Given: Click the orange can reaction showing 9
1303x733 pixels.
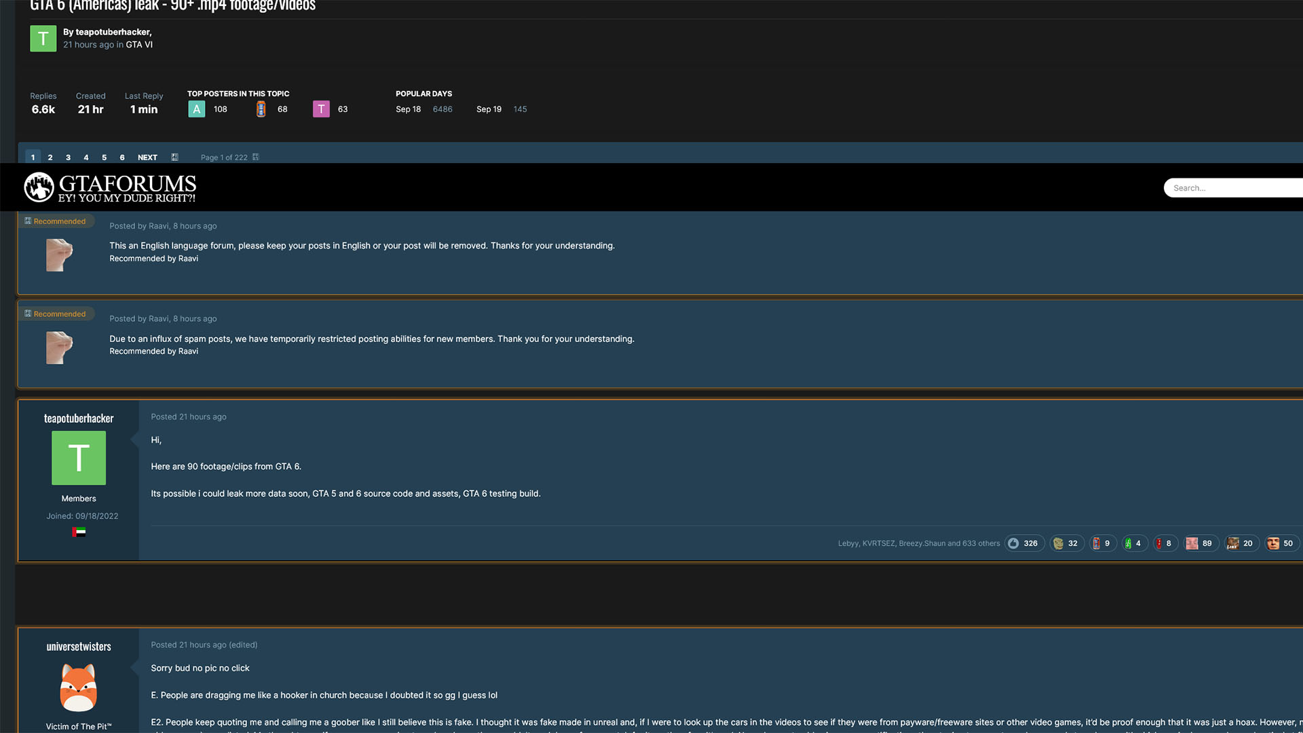Looking at the screenshot, I should tap(1102, 543).
